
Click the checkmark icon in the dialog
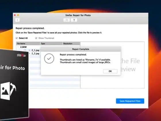tap(49, 58)
